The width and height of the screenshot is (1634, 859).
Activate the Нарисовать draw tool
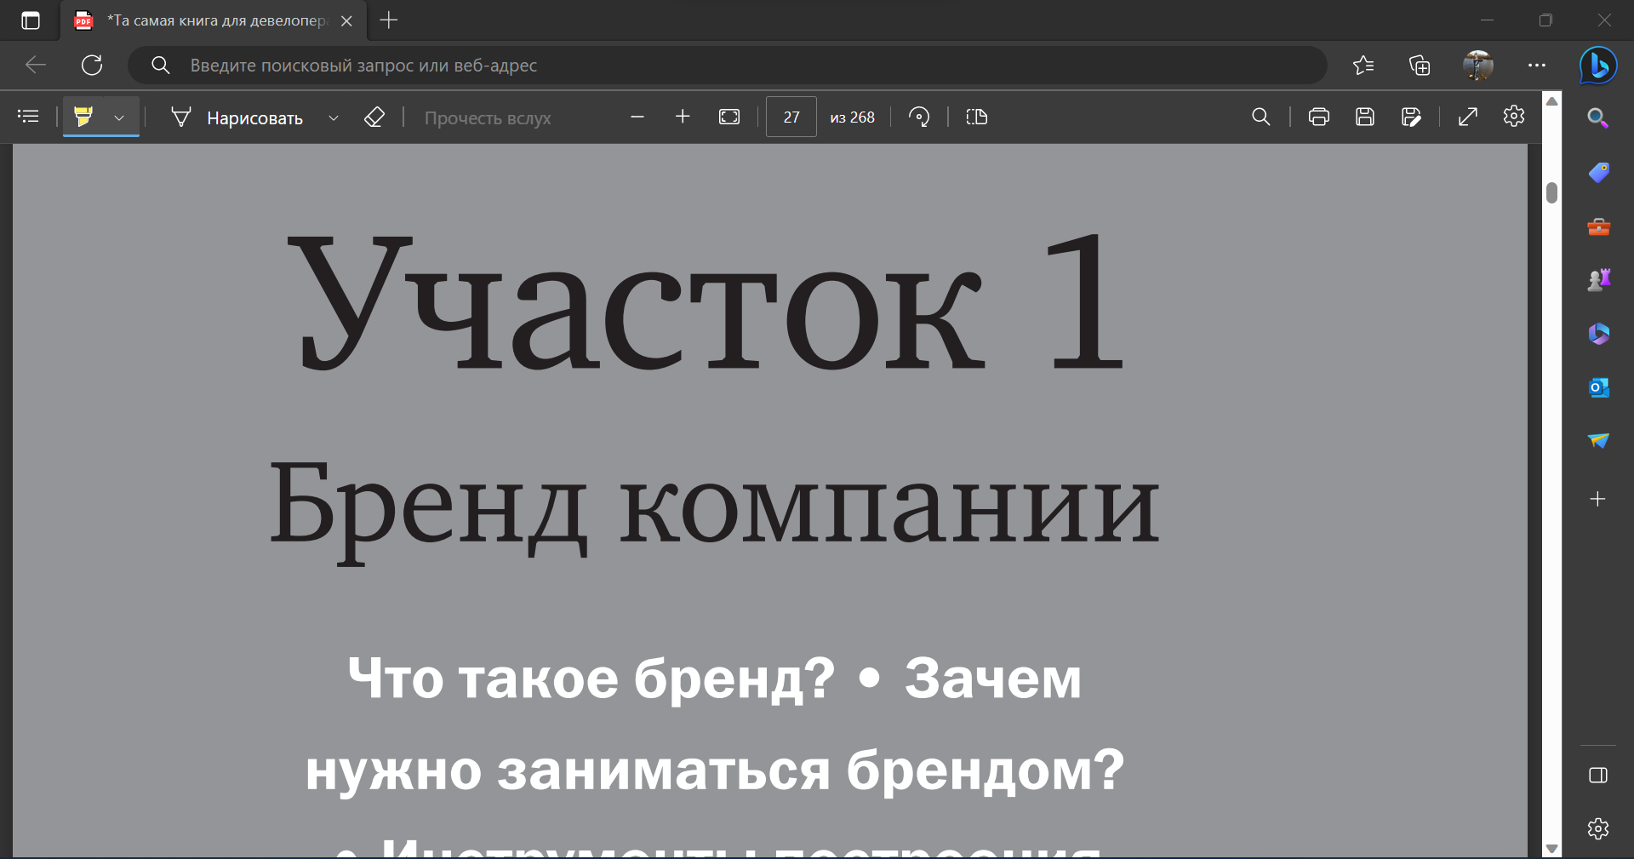[x=237, y=117]
